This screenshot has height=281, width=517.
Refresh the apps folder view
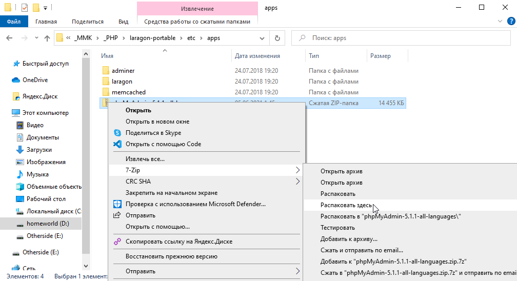277,38
